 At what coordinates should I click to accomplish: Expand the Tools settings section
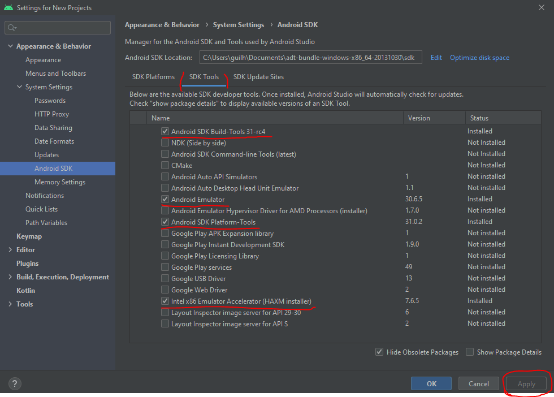[x=10, y=304]
